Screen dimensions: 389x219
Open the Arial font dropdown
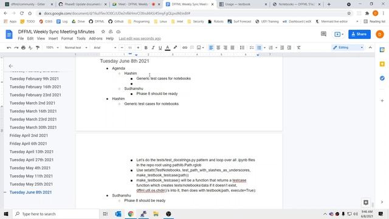tap(105, 47)
